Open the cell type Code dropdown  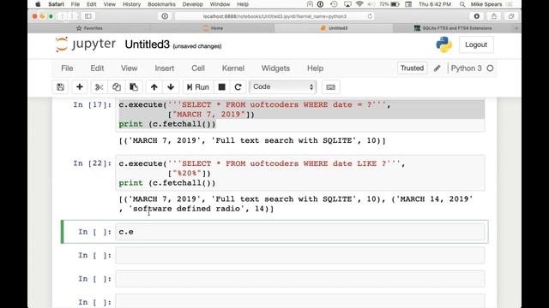282,86
